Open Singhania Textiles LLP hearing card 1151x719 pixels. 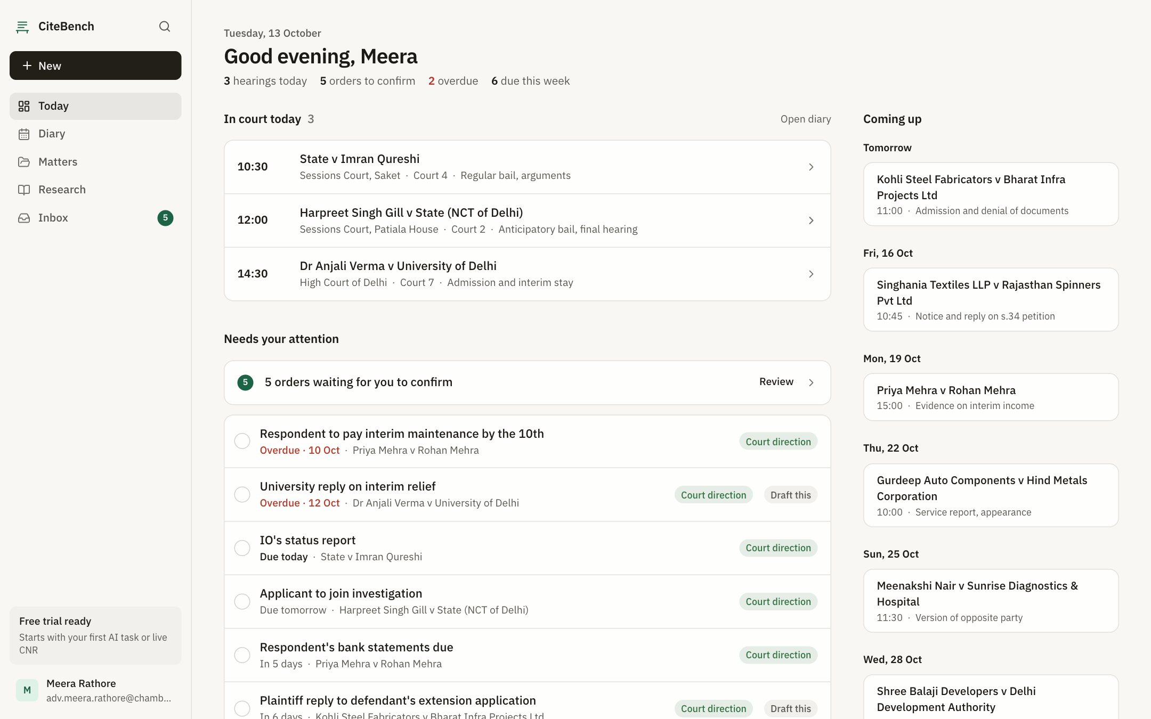point(991,300)
